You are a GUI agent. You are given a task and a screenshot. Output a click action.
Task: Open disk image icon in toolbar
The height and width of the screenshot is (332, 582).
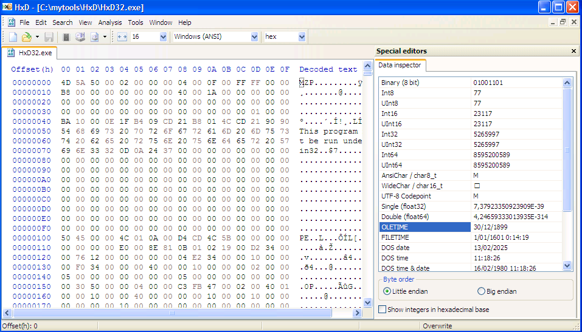95,36
